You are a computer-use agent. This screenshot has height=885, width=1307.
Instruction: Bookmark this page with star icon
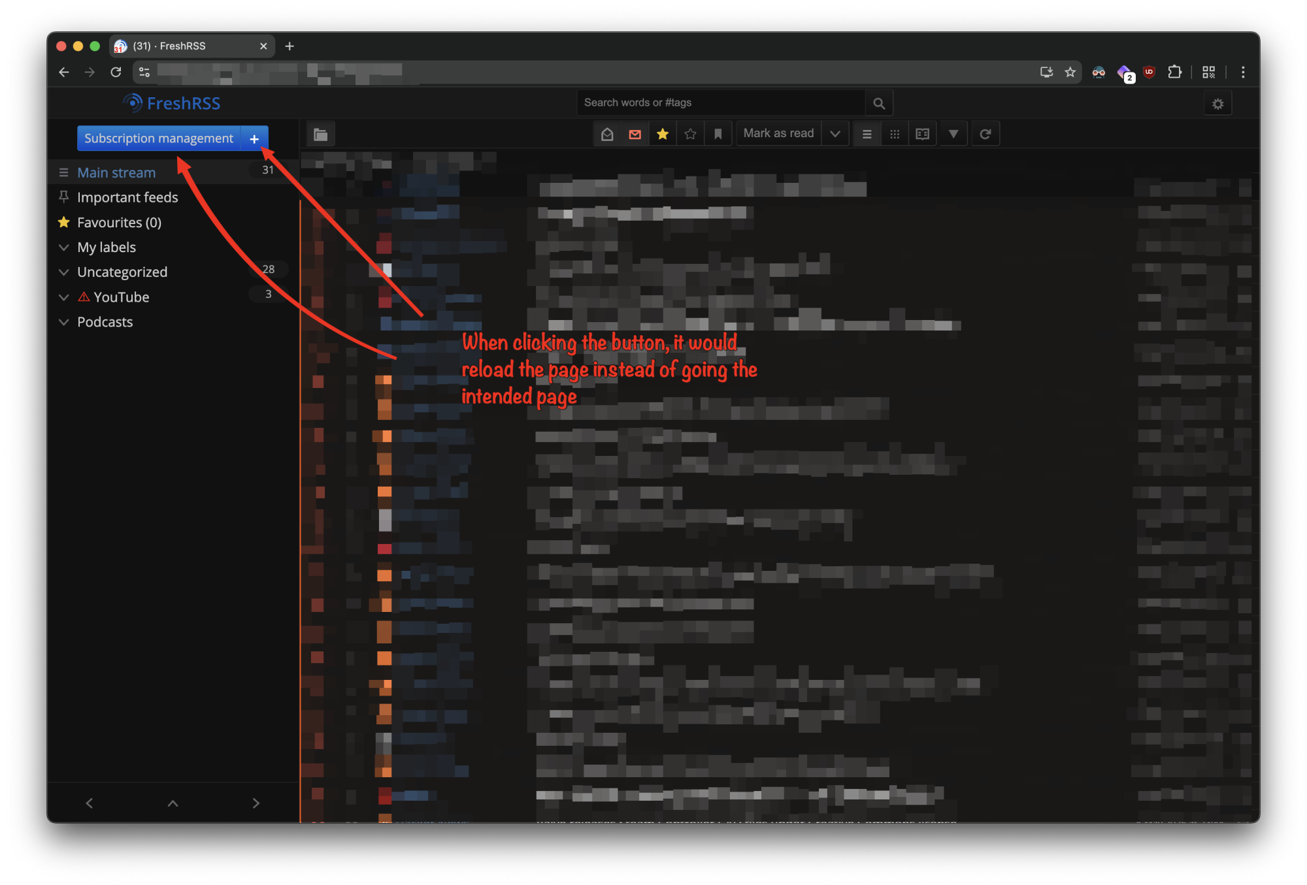click(x=1070, y=72)
